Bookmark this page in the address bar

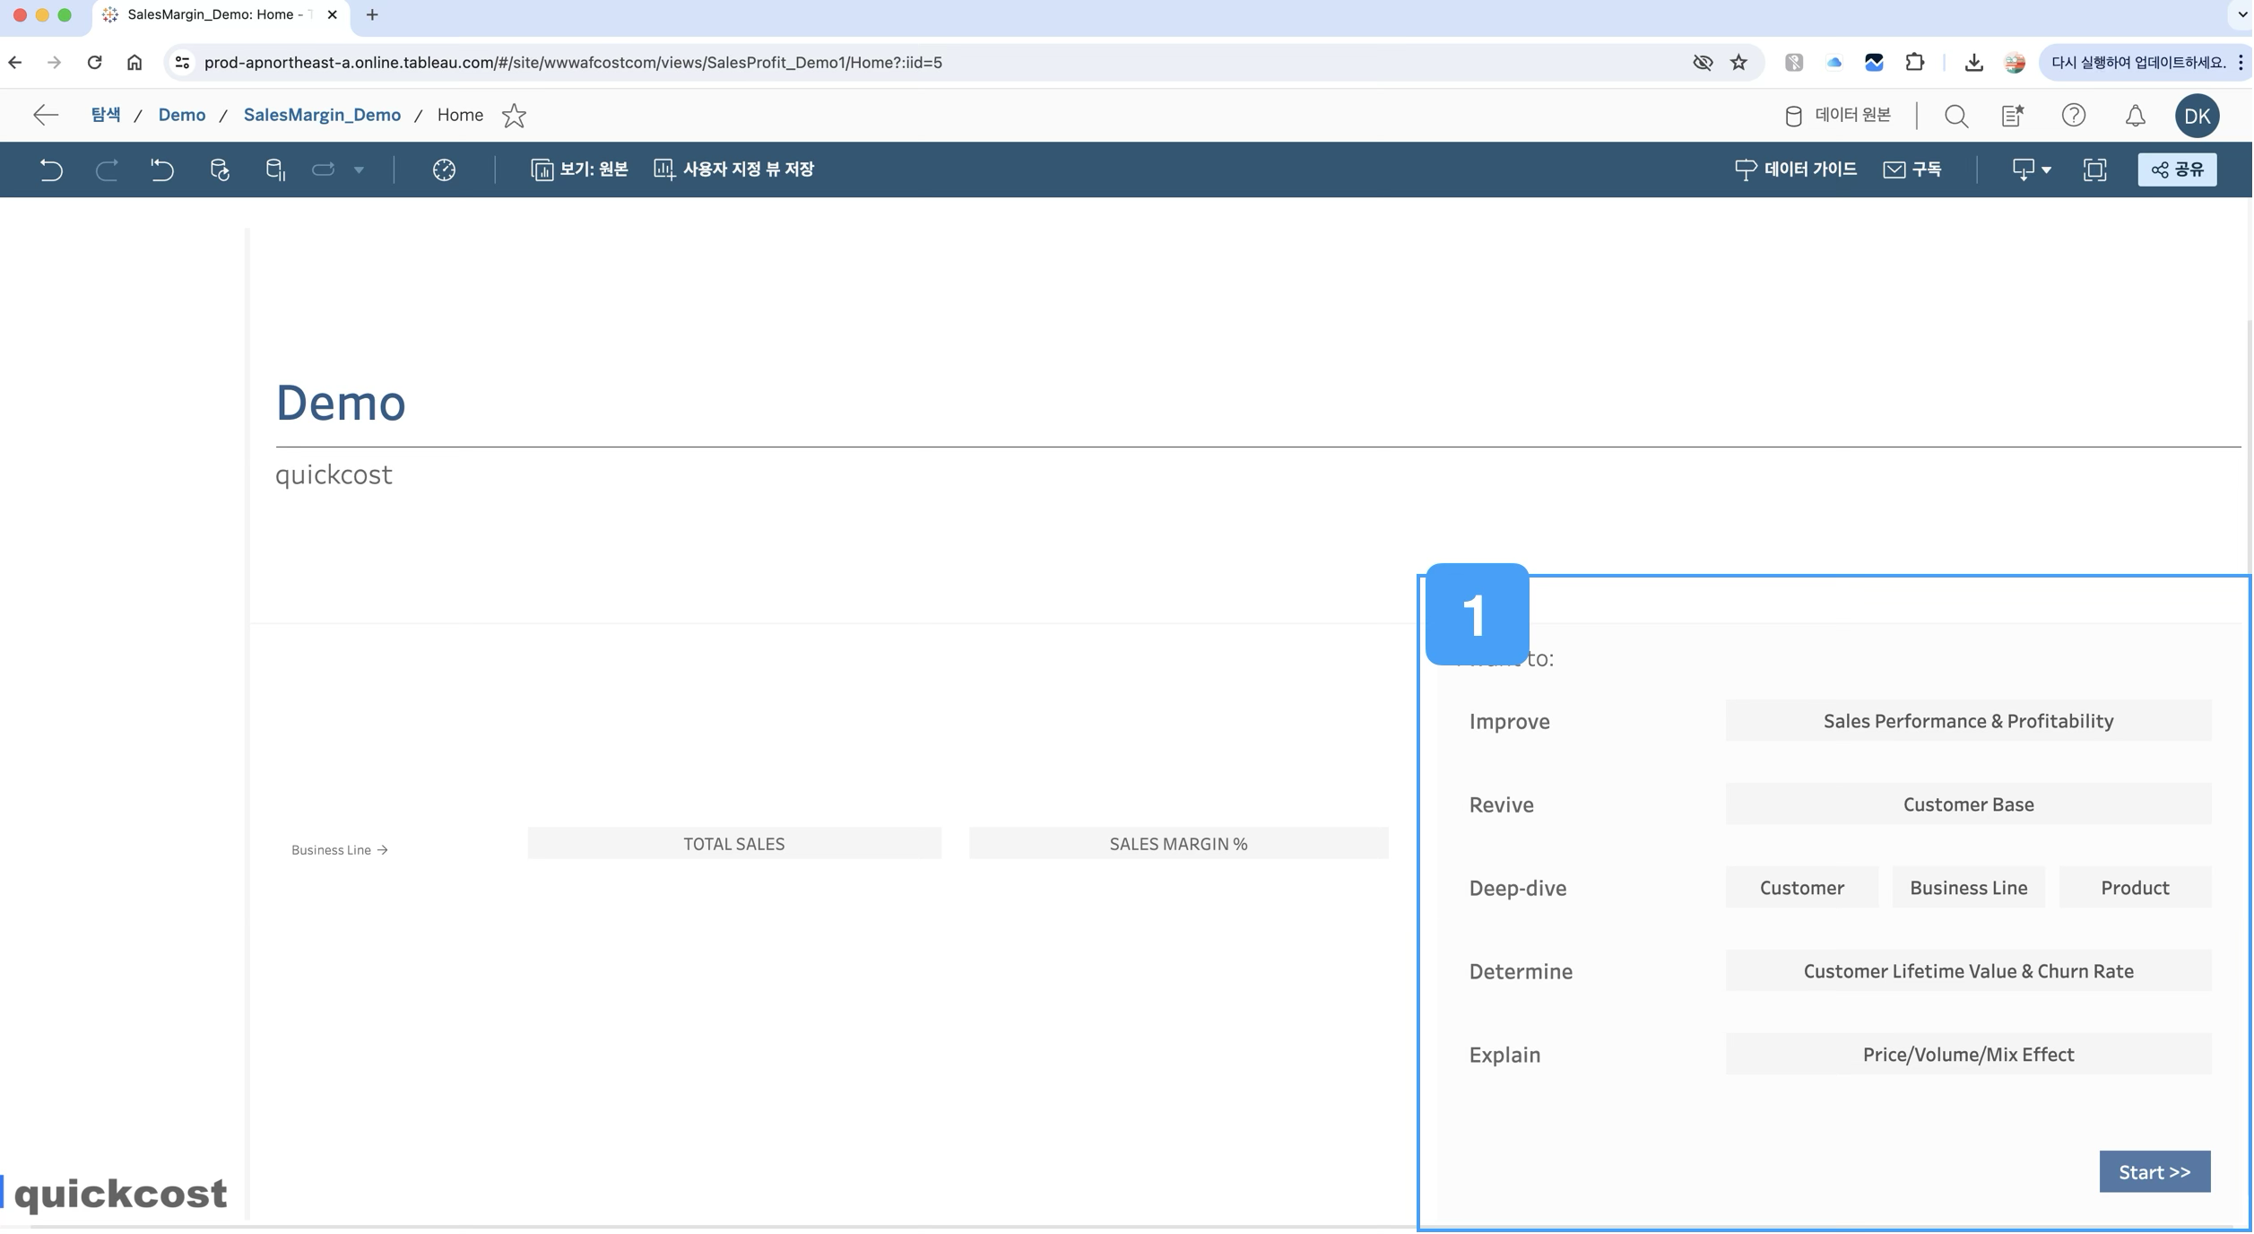click(1738, 63)
